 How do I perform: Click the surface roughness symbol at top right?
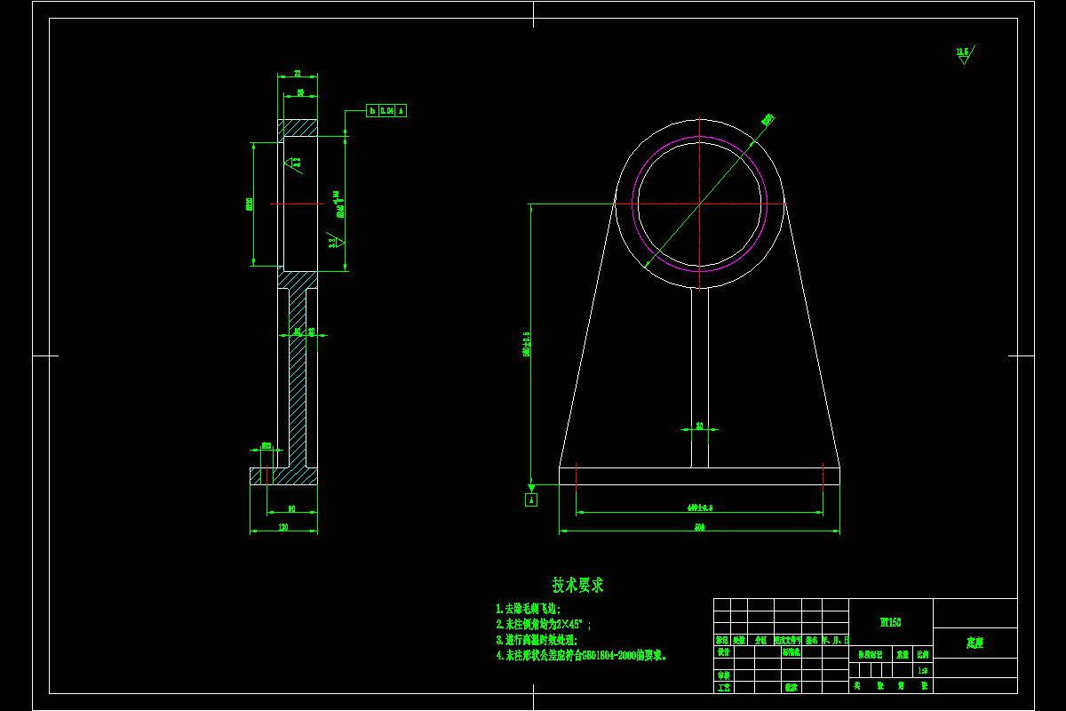[x=964, y=54]
